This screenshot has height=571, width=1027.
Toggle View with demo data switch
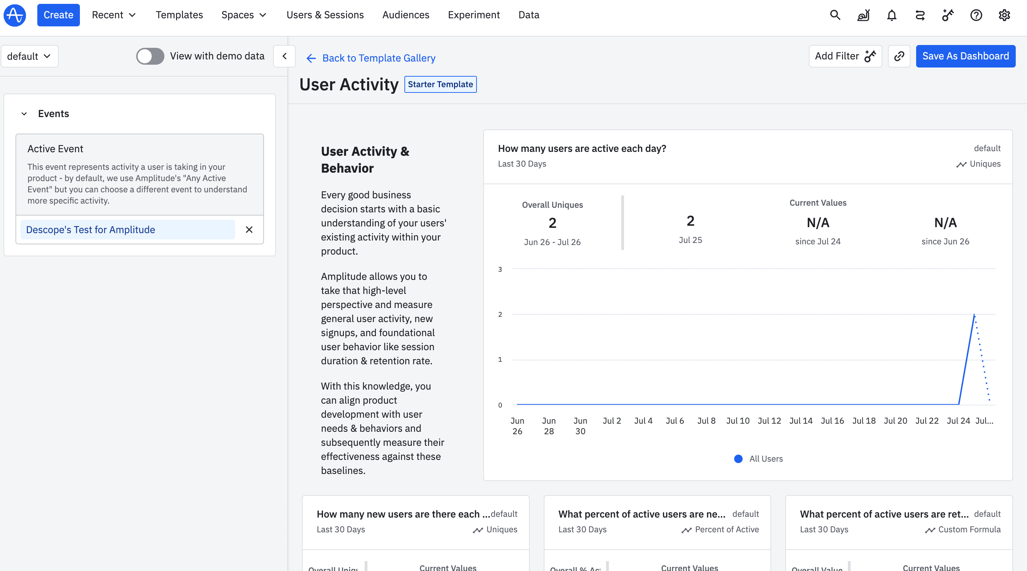tap(150, 56)
